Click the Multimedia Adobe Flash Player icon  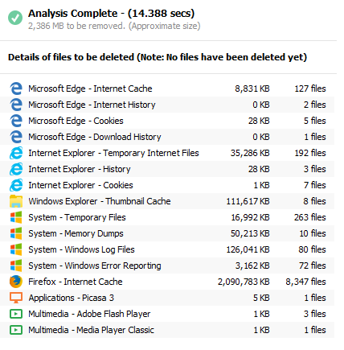click(16, 314)
